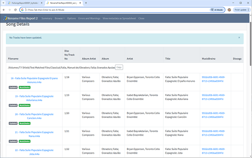Click the AI Mode button in address bar
The height and width of the screenshot is (158, 252).
tap(217, 10)
